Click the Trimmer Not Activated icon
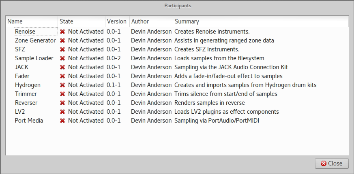The height and width of the screenshot is (174, 354). click(x=62, y=94)
